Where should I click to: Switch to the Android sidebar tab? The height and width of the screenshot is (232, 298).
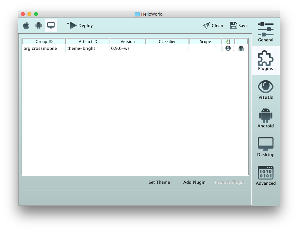[266, 118]
